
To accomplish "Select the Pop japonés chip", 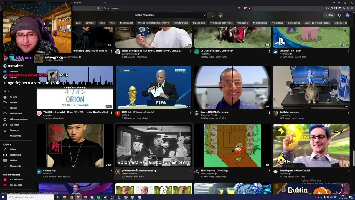I will pyautogui.click(x=243, y=23).
